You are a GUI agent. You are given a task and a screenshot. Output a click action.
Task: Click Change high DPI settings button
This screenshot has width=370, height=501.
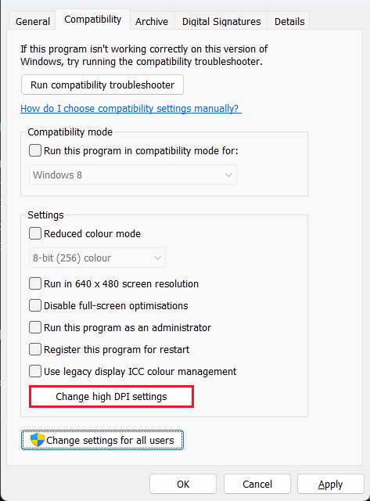(111, 397)
